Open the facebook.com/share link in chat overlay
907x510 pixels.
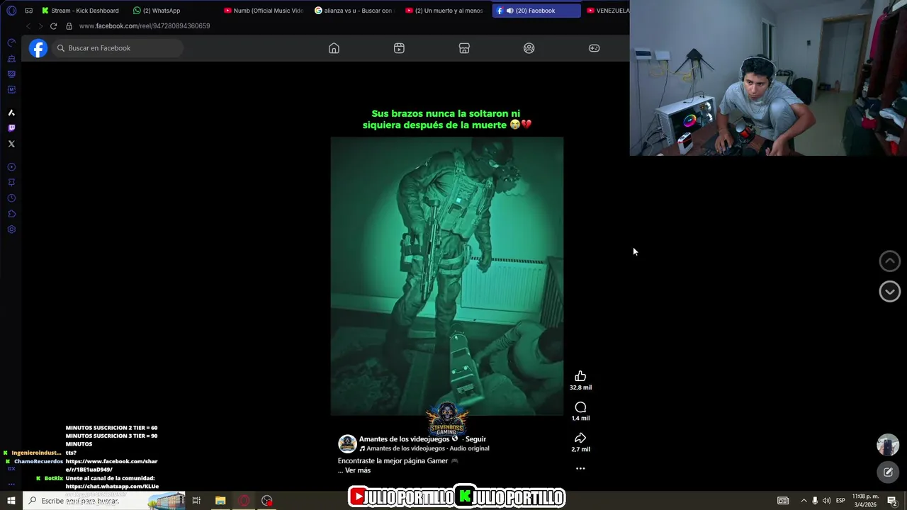pyautogui.click(x=112, y=465)
